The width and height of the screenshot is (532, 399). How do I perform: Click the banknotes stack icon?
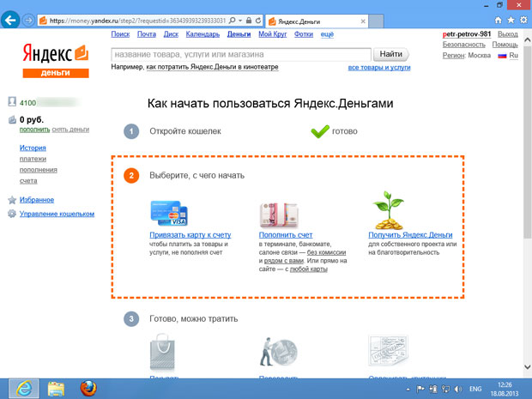[279, 215]
